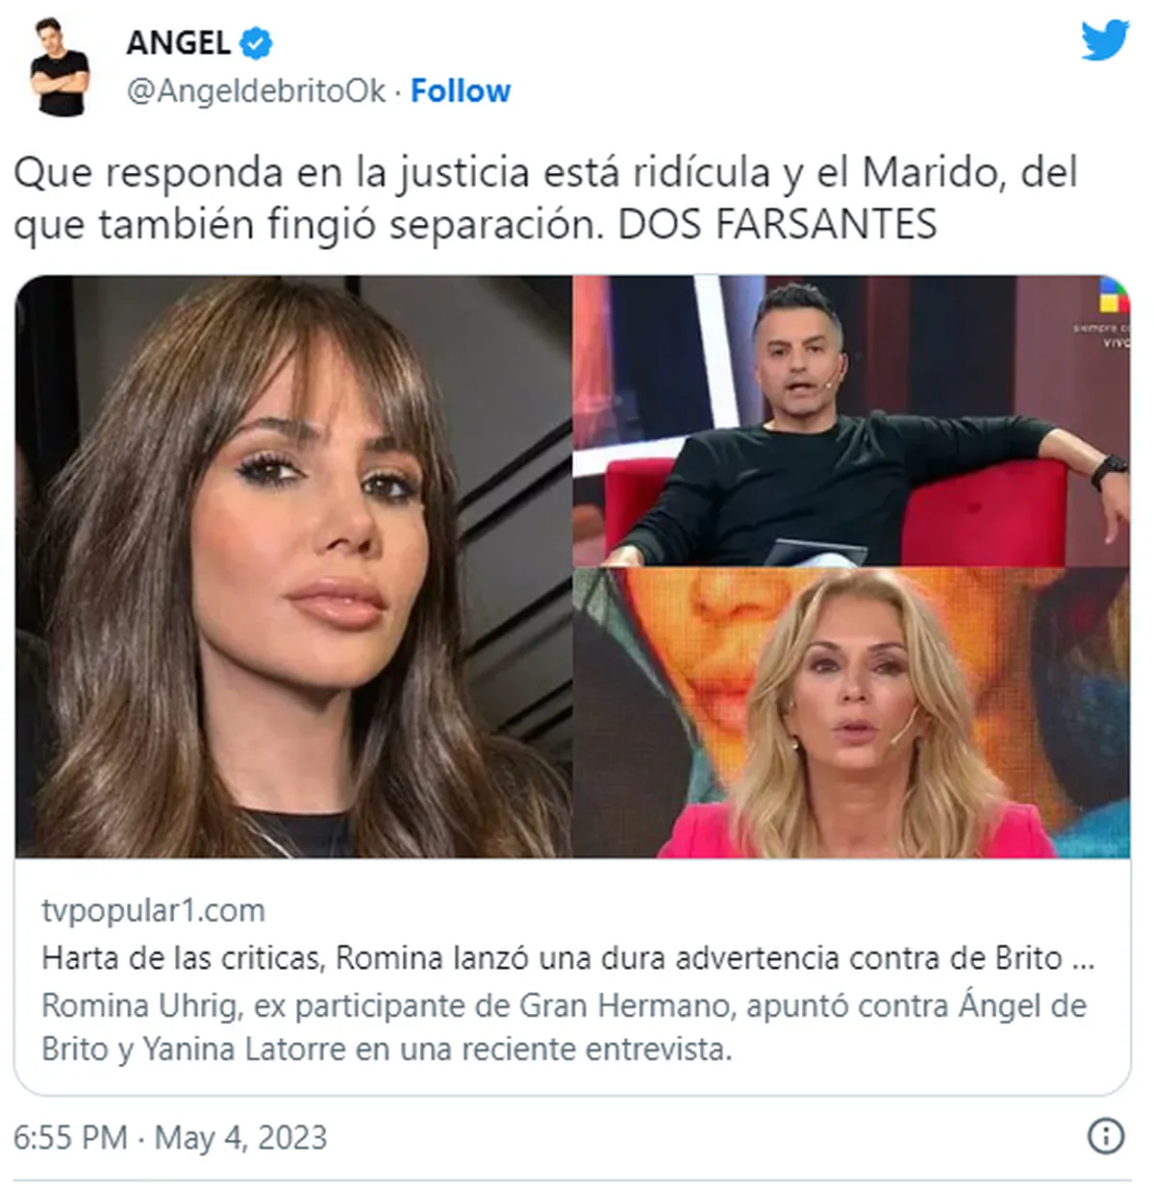The image size is (1154, 1188).
Task: Open the man on red sofa image
Action: click(852, 421)
